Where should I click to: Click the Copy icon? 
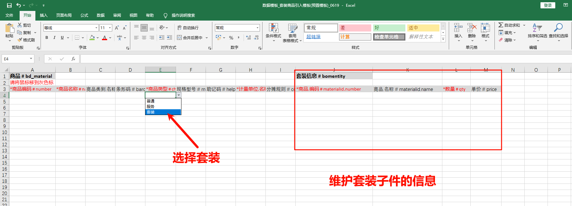pos(20,32)
